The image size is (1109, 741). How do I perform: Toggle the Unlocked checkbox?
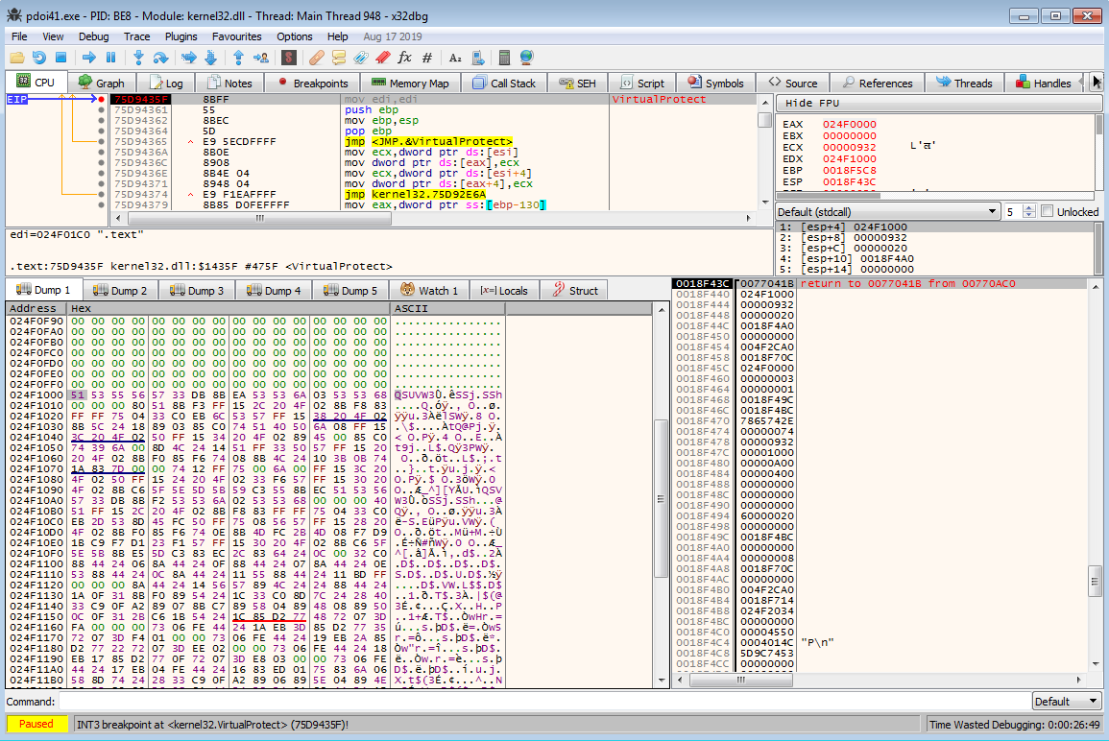pyautogui.click(x=1048, y=211)
